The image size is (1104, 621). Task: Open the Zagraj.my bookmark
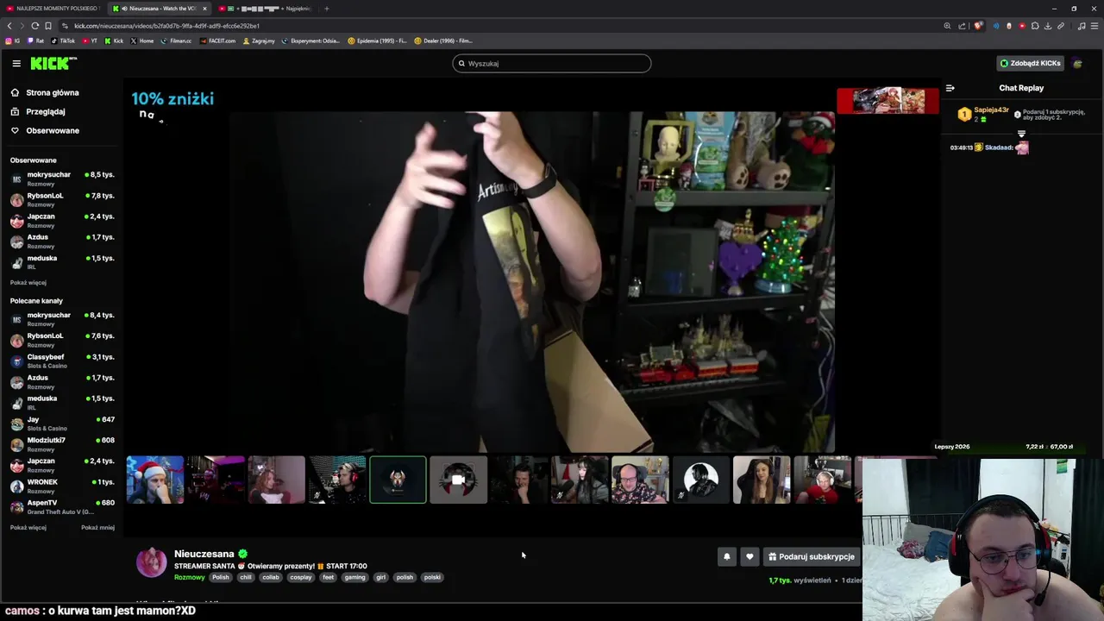coord(259,41)
